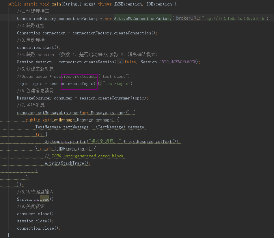Click the "test-topic" string literal
Viewport: 274px width, 238px height.
[x=117, y=84]
